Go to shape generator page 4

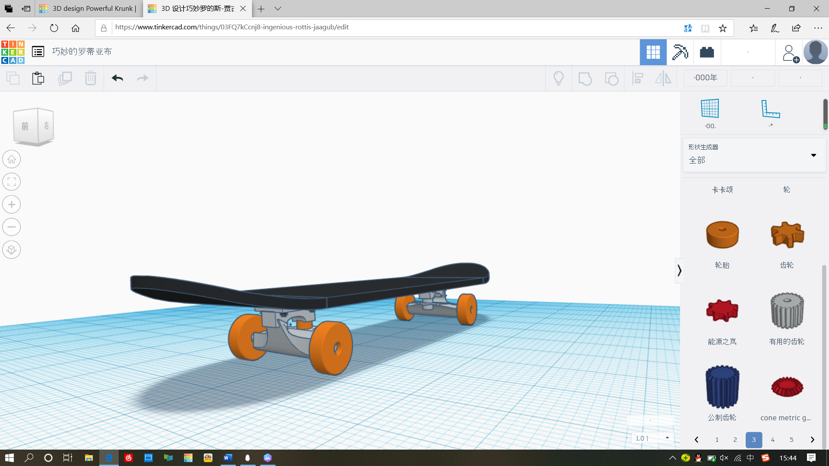point(773,440)
